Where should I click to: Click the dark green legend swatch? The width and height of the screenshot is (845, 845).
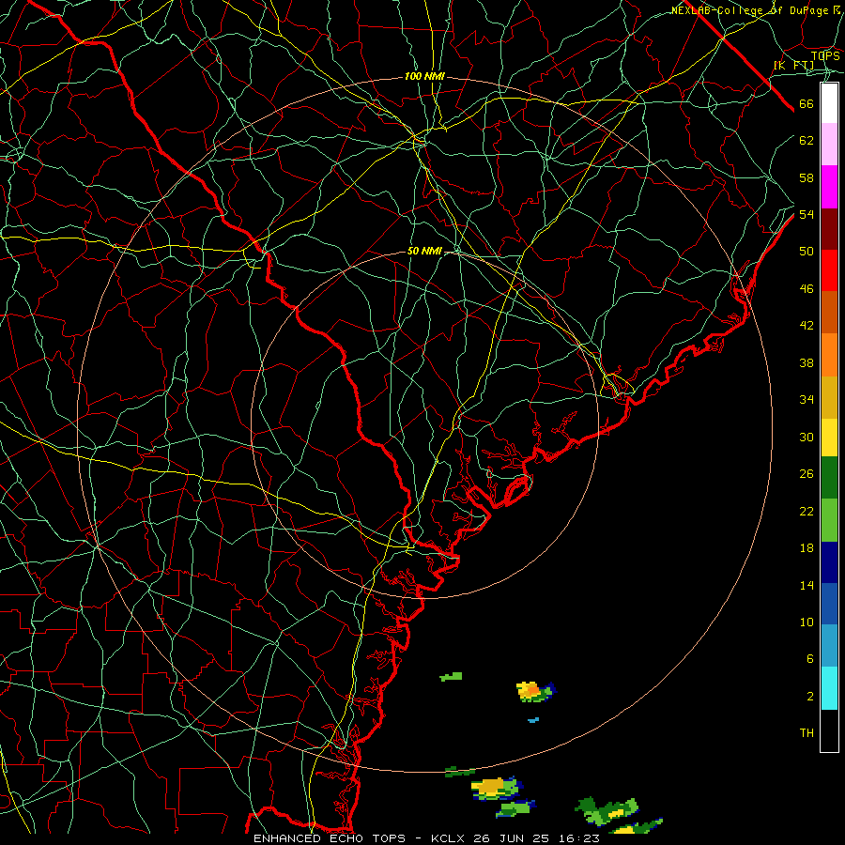coord(829,478)
